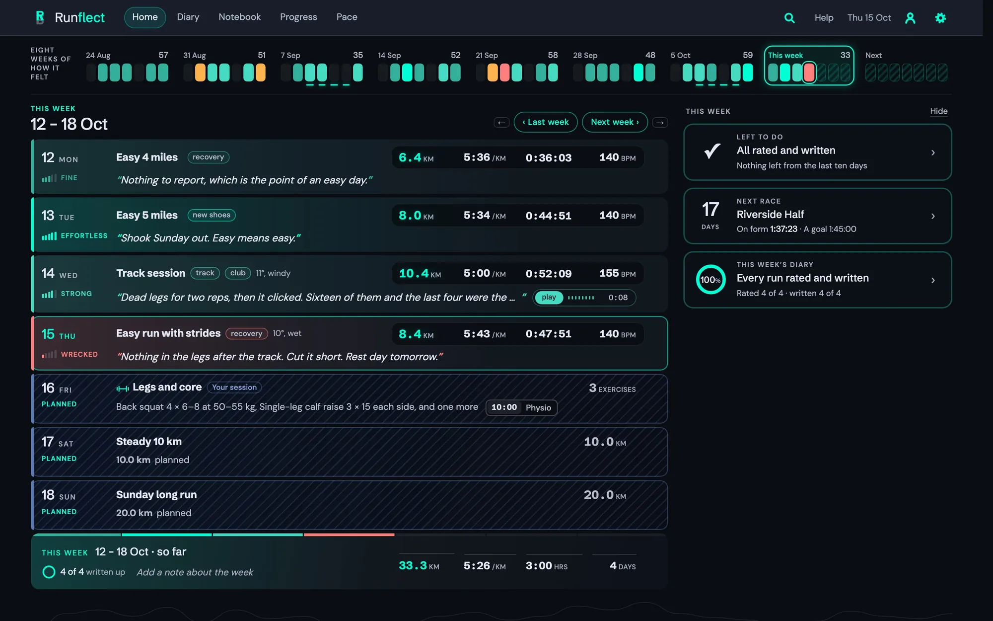993x621 pixels.
Task: Click the Runflect logo icon
Action: 40,17
